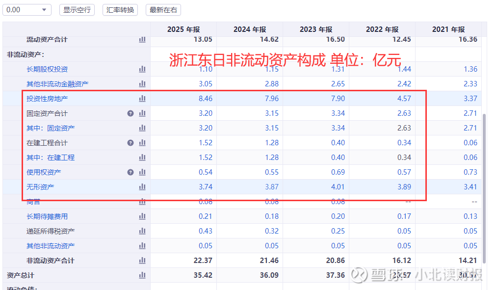
Task: Open chart icon for 递延所得税资产 row
Action: pos(142,231)
